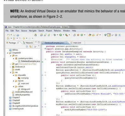Open the External Tools dropdown arrow
This screenshot has width=125, height=116.
tap(69, 35)
